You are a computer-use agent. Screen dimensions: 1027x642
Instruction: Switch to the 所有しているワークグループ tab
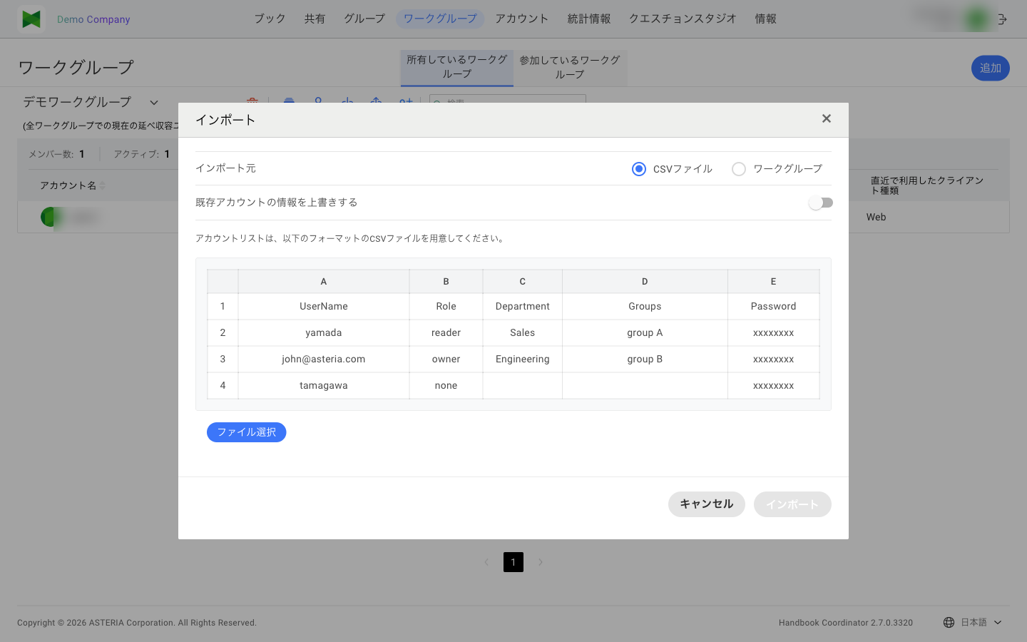(x=457, y=67)
